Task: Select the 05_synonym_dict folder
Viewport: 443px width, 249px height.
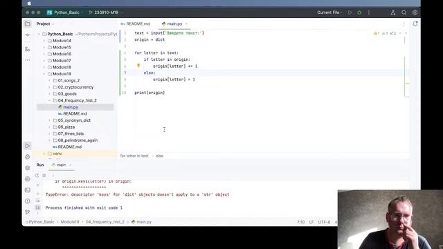Action: click(x=74, y=120)
